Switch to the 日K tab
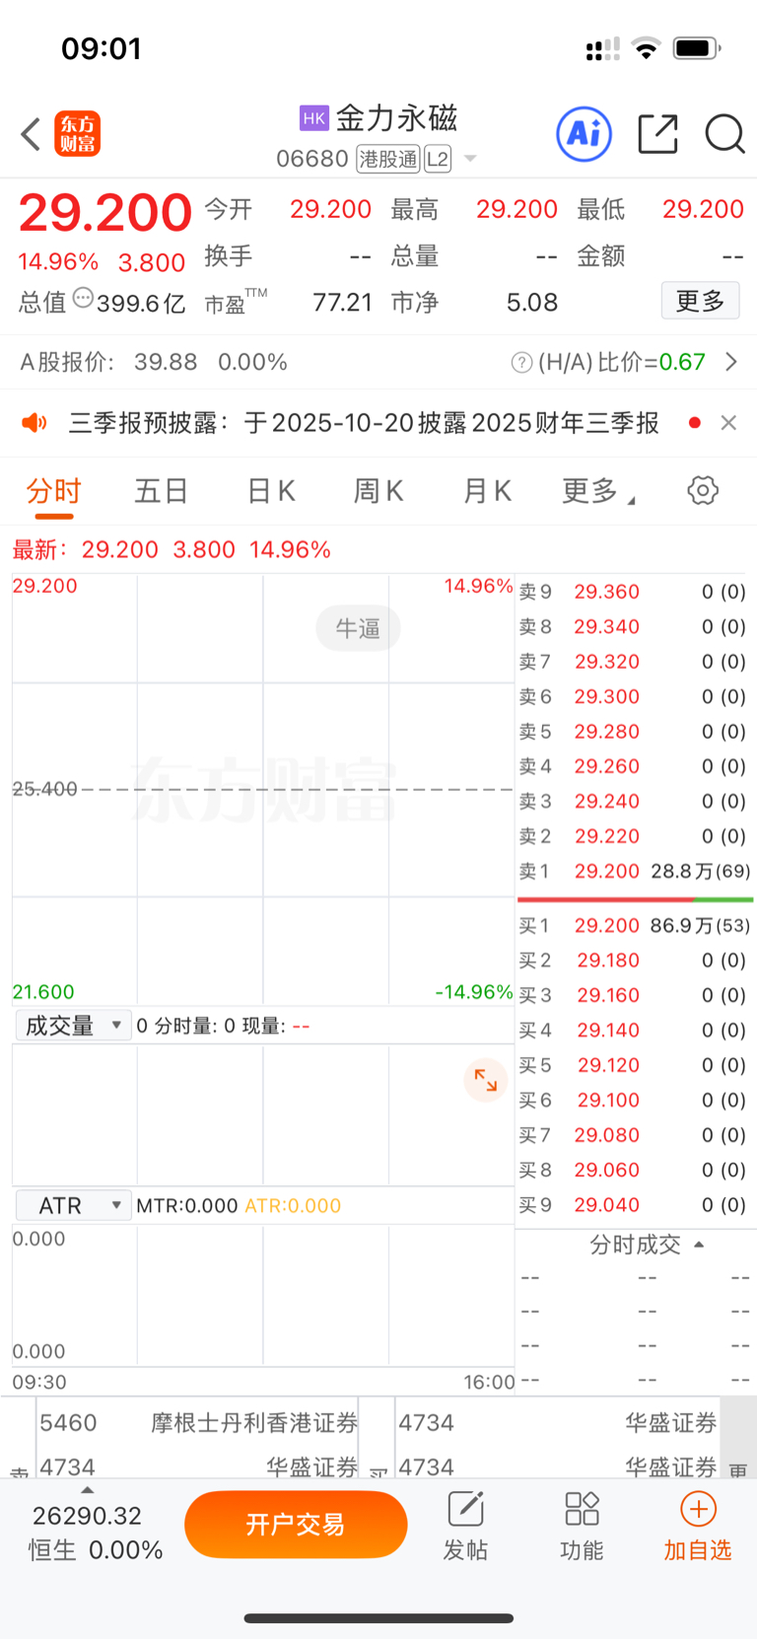The image size is (757, 1640). (x=271, y=491)
